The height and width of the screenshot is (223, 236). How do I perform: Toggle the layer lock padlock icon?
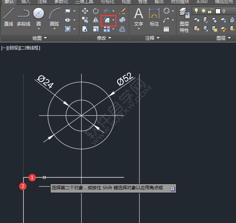click(210, 11)
